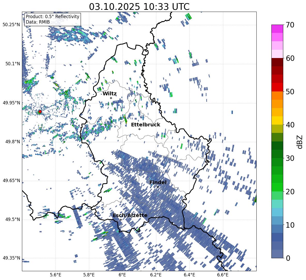Click the 40 tick on colorbar
This screenshot has width=306, height=280.
[x=290, y=125]
